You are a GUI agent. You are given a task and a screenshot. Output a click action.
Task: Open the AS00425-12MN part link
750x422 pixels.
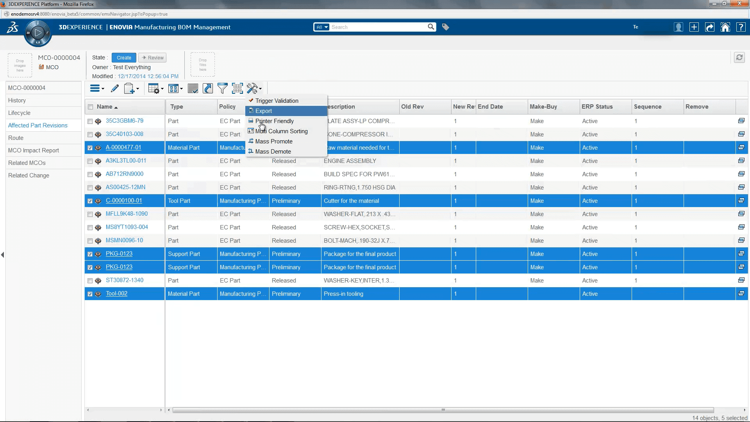click(x=125, y=187)
